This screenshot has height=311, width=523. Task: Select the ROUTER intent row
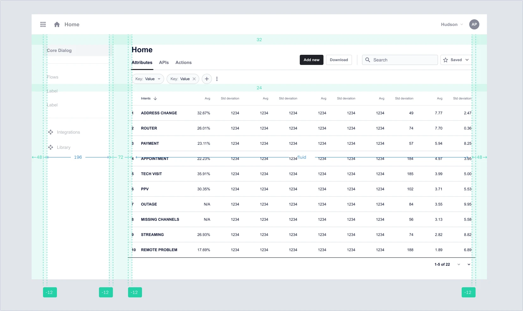(302, 128)
